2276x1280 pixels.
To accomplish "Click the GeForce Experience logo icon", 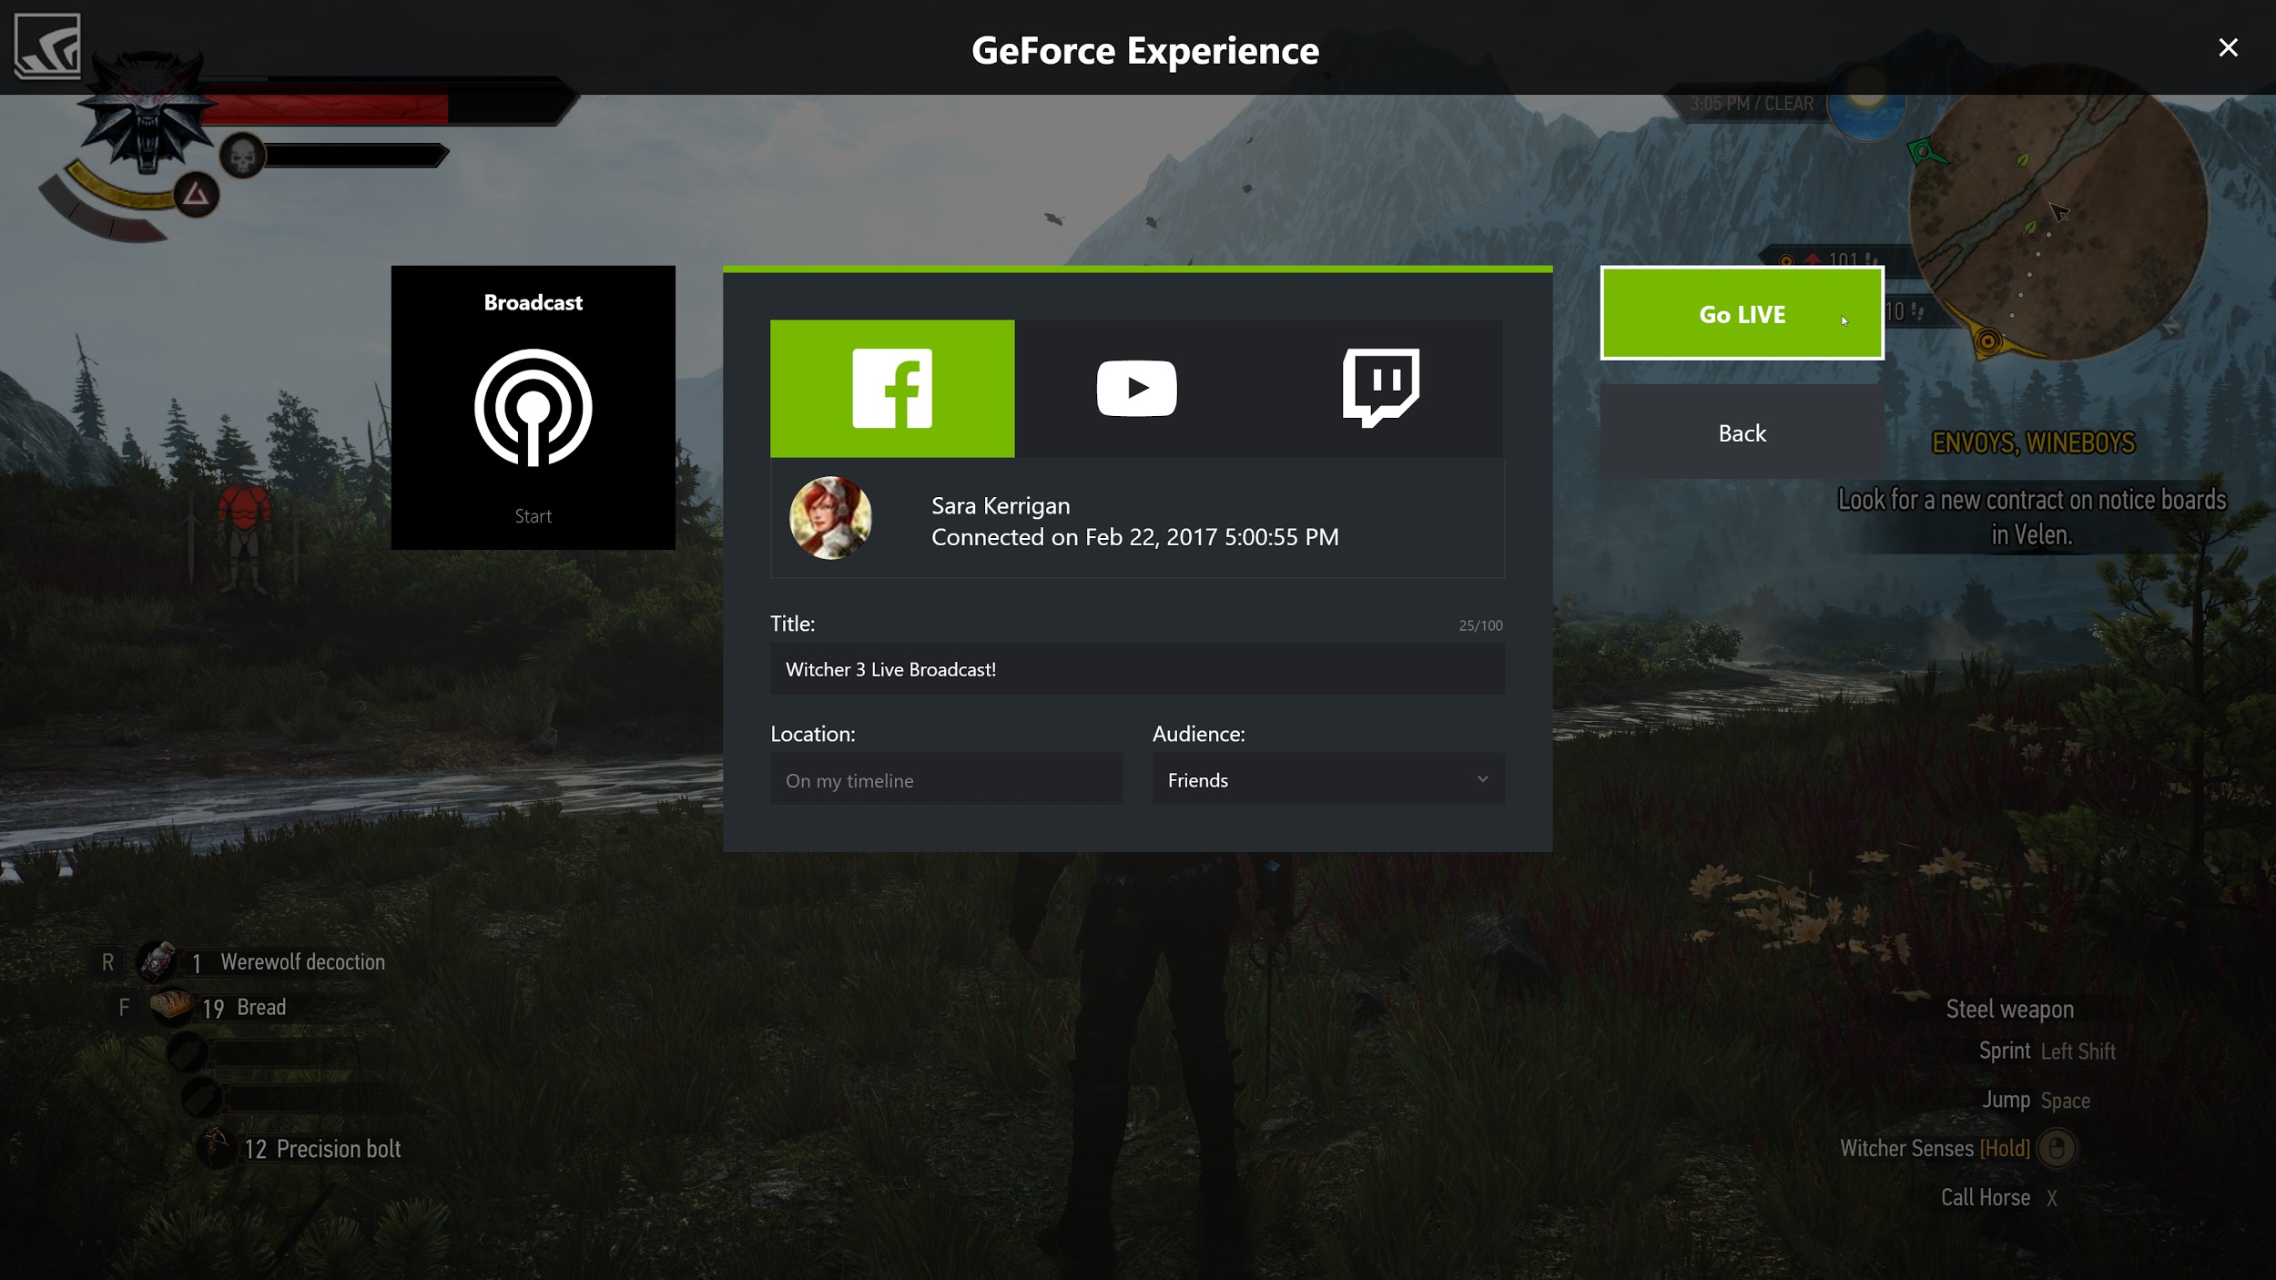I will click(47, 46).
